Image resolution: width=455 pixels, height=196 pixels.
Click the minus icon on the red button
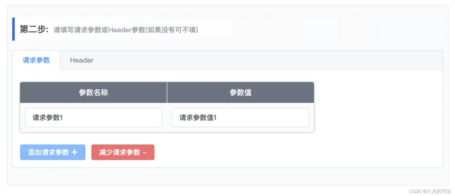tap(145, 153)
